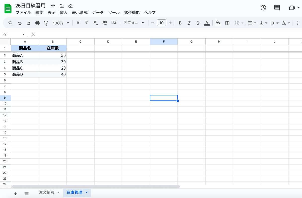Image resolution: width=302 pixels, height=198 pixels.
Task: Click the print icon
Action: 37,23
